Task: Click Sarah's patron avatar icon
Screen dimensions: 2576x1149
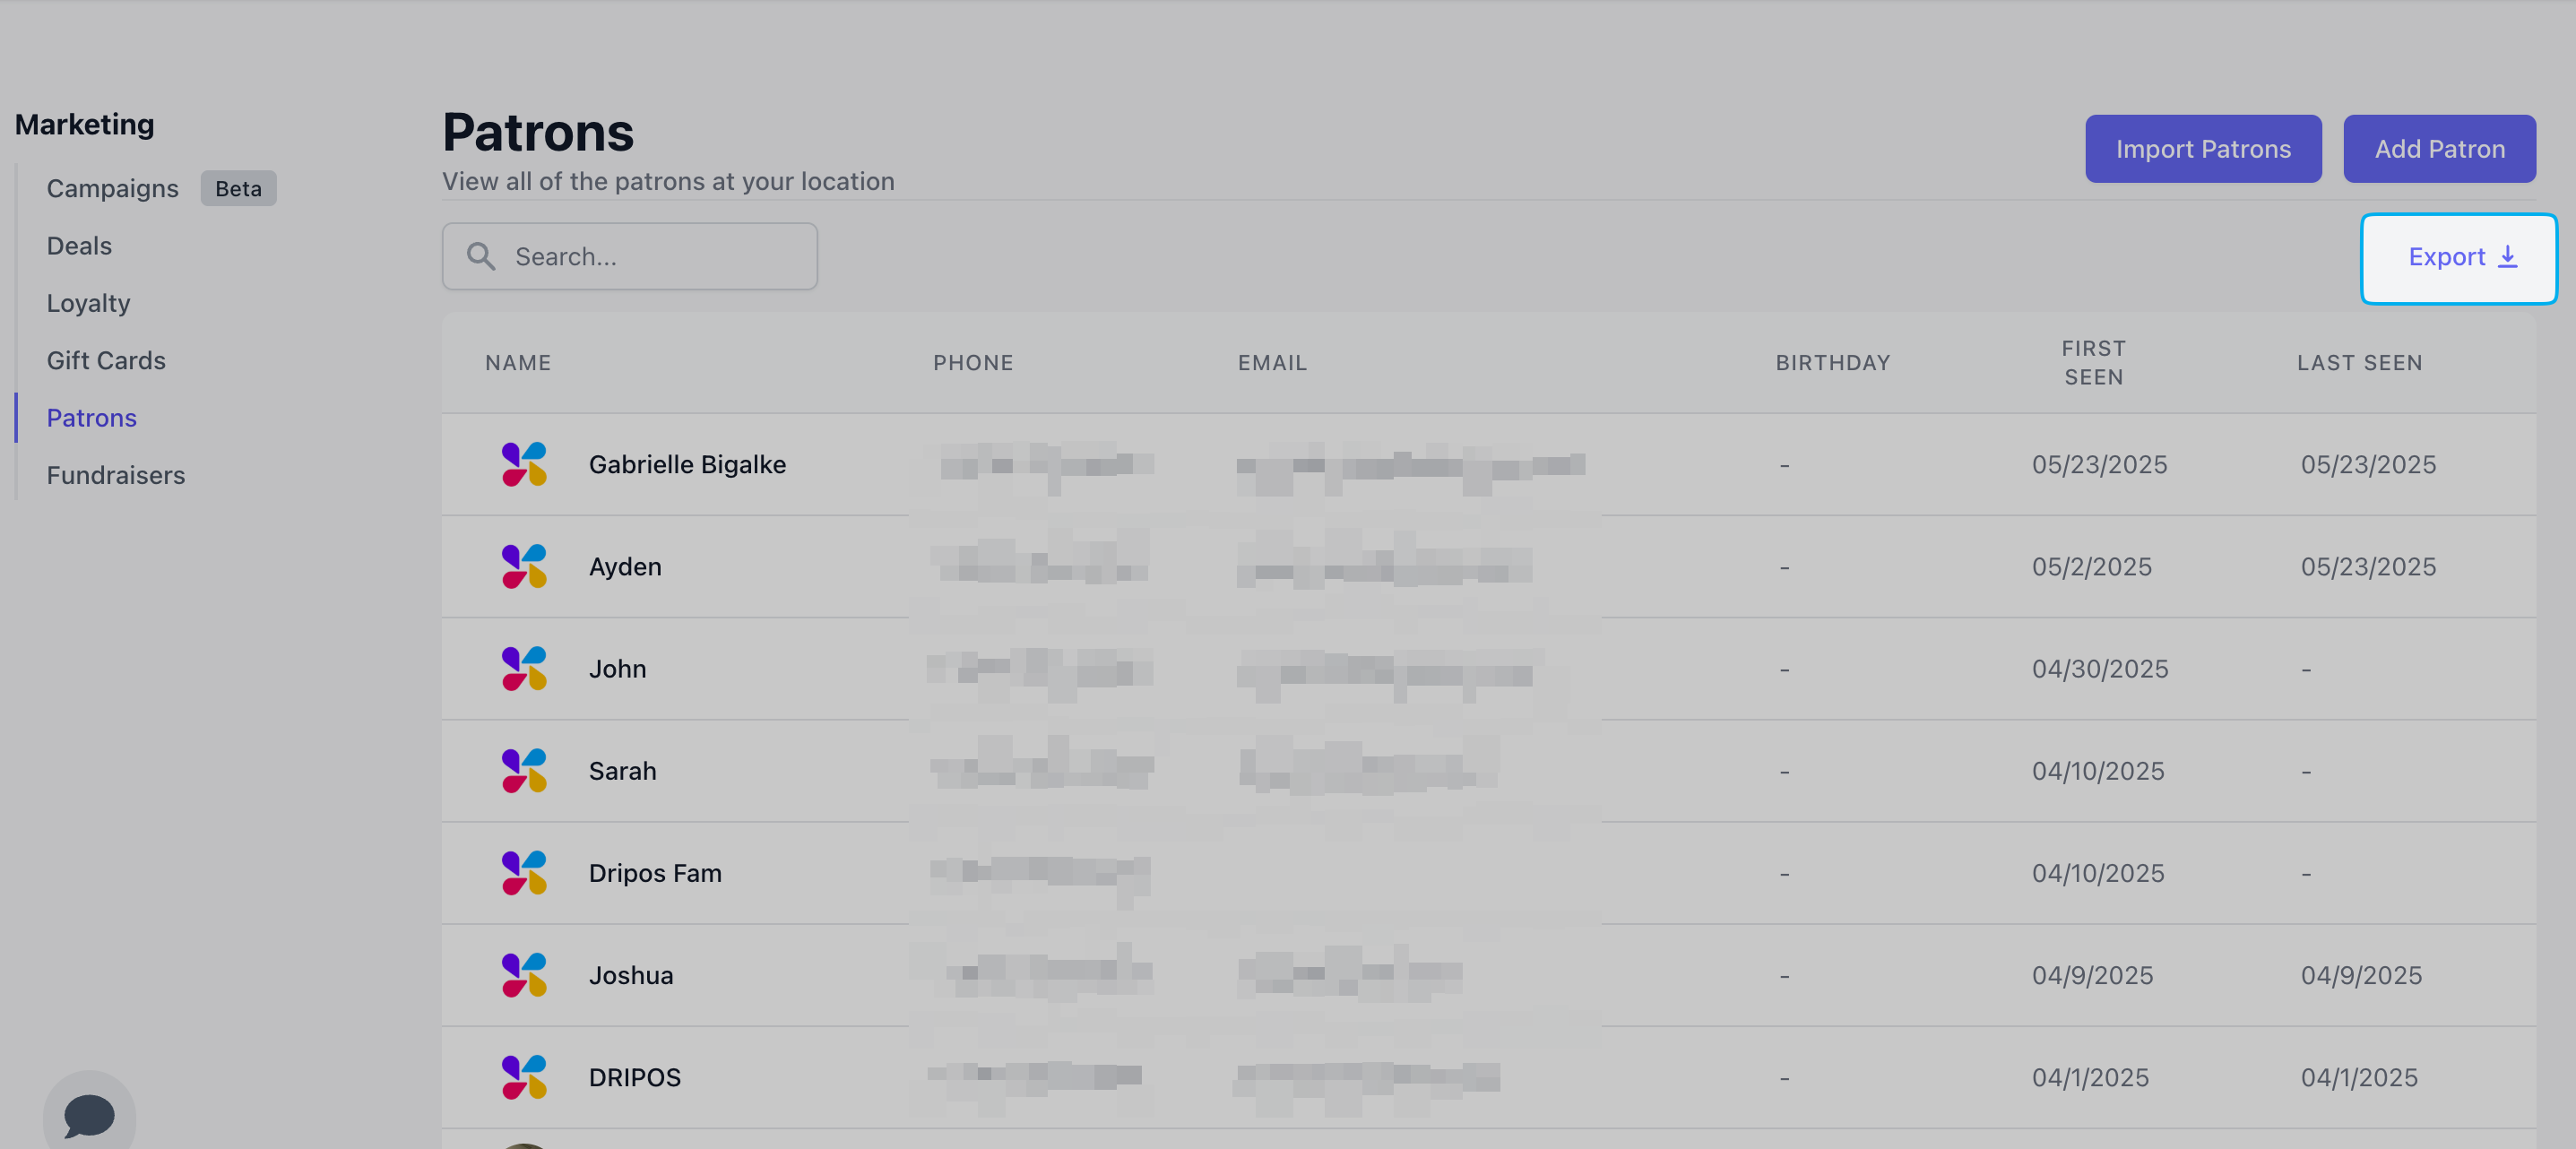Action: pos(524,770)
